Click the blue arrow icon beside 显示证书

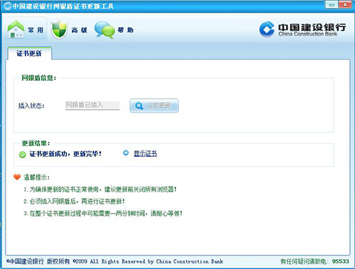coord(126,153)
